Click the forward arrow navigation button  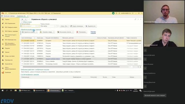[x=25, y=19]
